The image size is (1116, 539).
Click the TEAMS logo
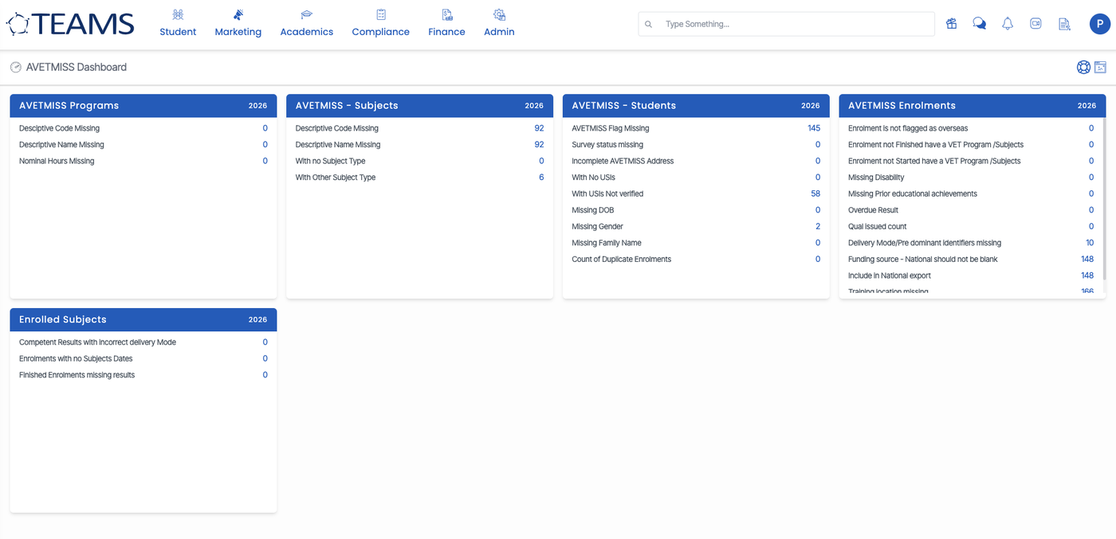tap(70, 24)
